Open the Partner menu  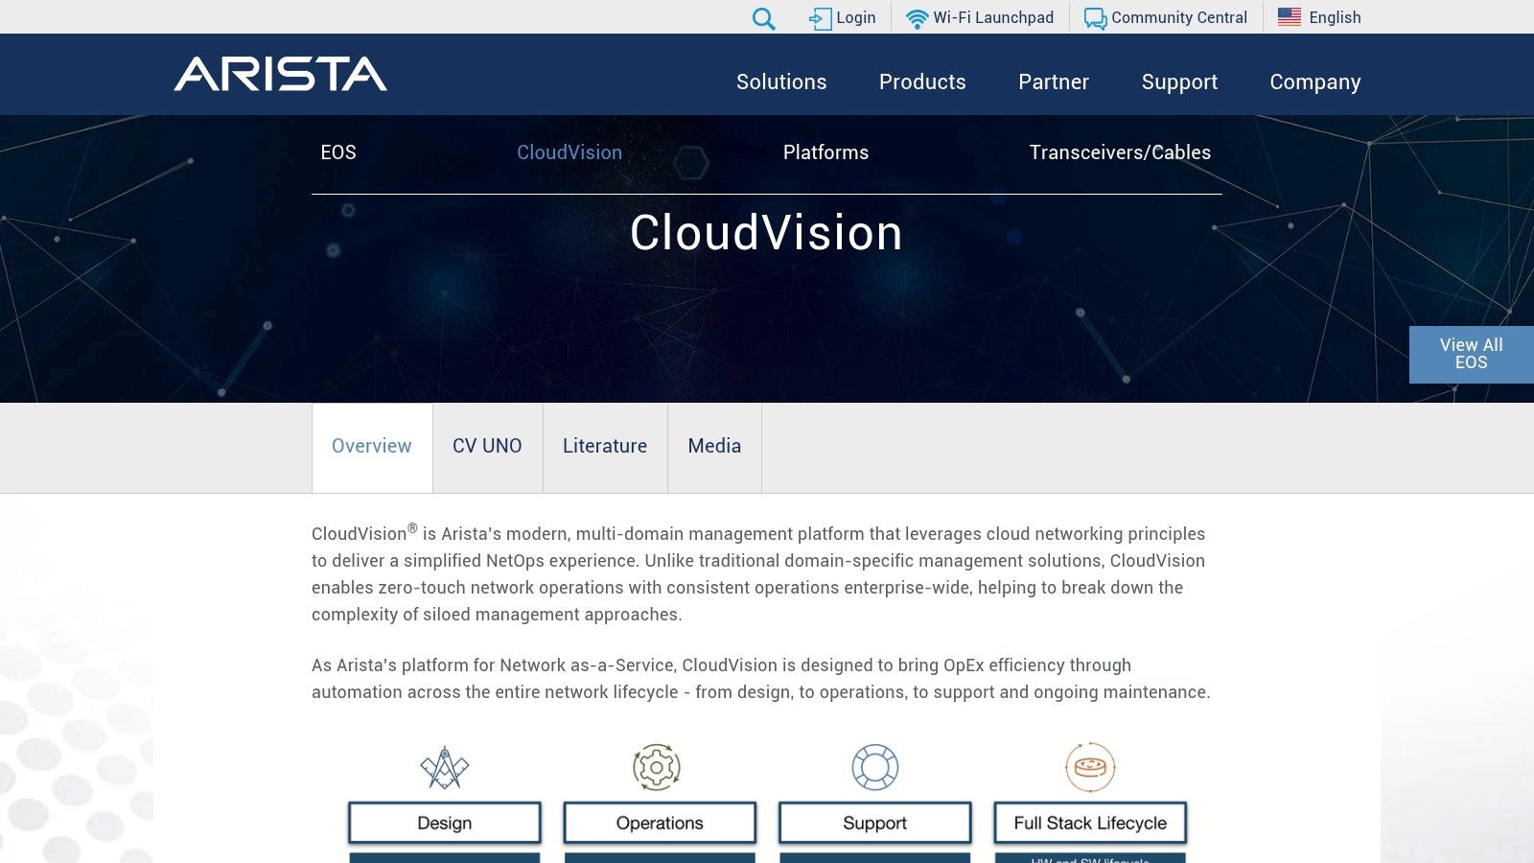click(x=1054, y=82)
